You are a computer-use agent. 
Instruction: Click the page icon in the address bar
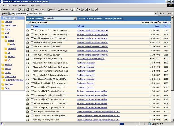[x=10, y=14]
